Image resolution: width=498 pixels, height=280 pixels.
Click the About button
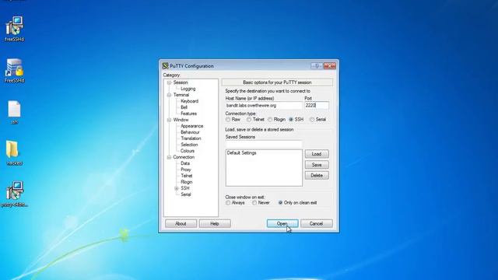pos(181,224)
